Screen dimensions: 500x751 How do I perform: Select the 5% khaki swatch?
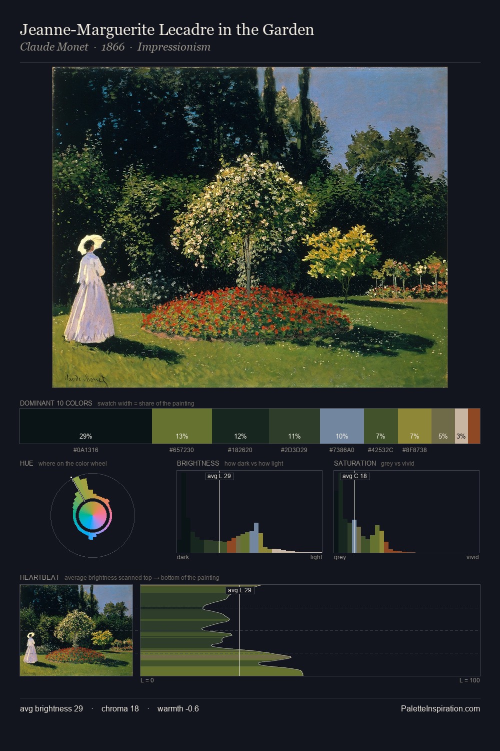click(443, 426)
